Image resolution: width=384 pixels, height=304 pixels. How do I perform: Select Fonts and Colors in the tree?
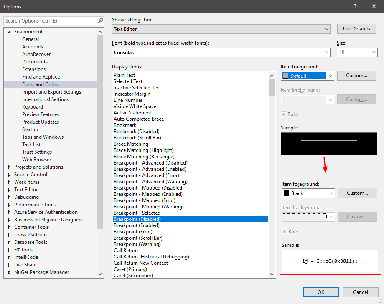coord(41,84)
